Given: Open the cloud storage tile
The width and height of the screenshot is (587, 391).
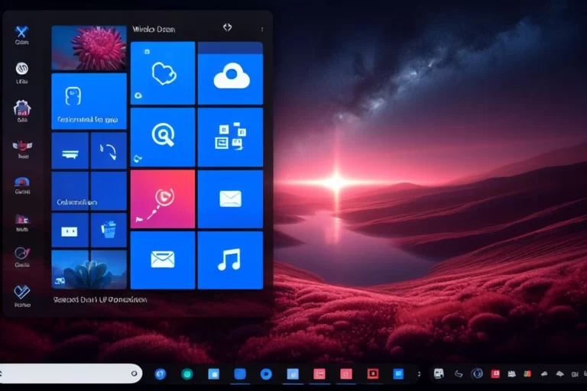Looking at the screenshot, I should 230,73.
